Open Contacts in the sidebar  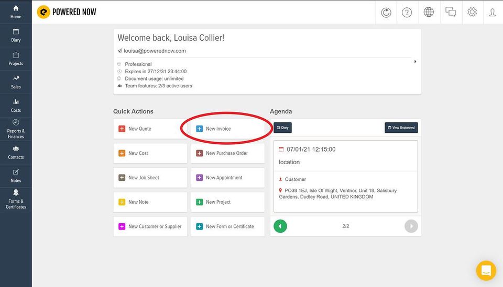click(16, 152)
